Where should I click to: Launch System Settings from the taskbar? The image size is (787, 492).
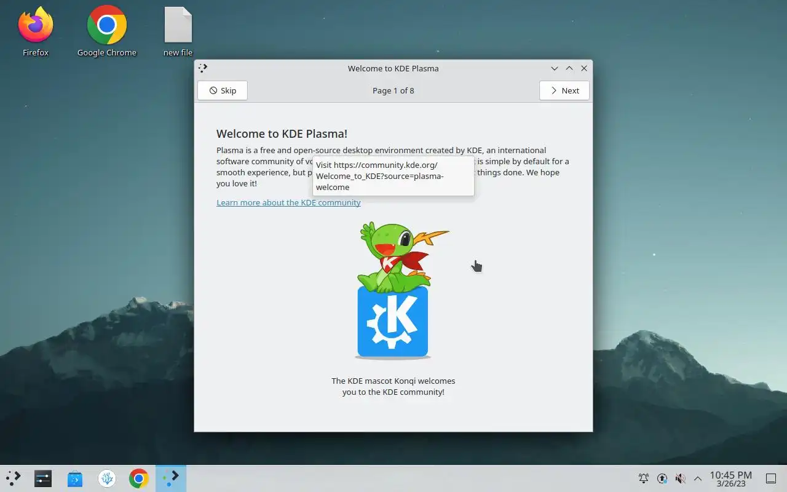43,478
